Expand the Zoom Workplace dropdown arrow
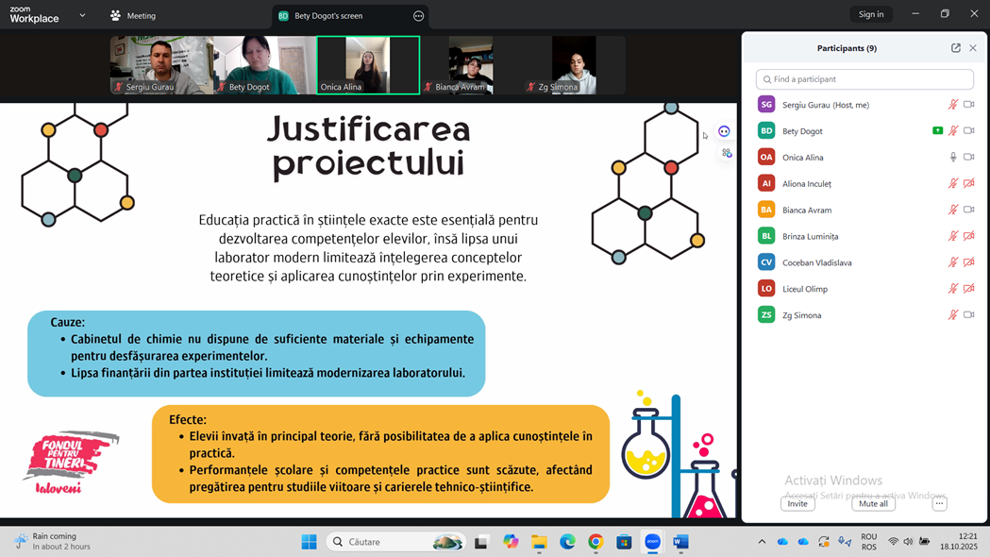 82,16
